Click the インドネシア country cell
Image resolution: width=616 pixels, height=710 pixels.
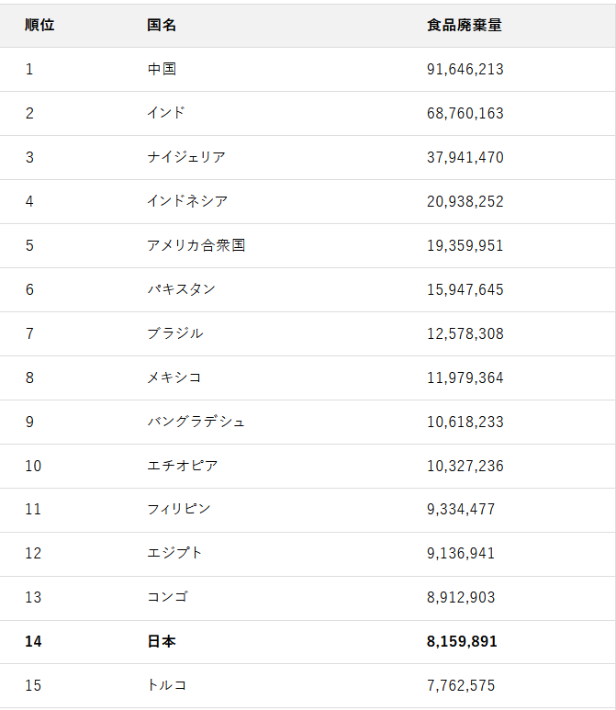tap(187, 201)
